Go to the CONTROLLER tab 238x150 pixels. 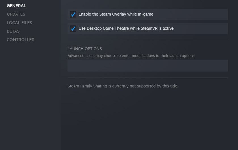(20, 40)
